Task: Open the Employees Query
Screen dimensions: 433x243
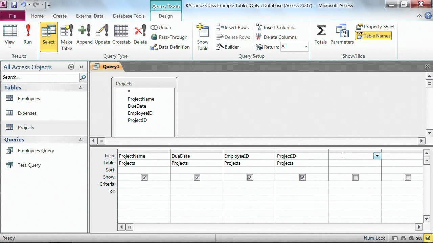Action: coord(44,151)
